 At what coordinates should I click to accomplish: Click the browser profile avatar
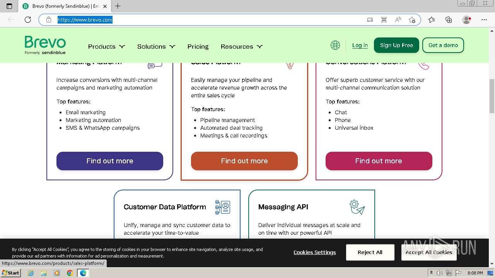[x=466, y=20]
